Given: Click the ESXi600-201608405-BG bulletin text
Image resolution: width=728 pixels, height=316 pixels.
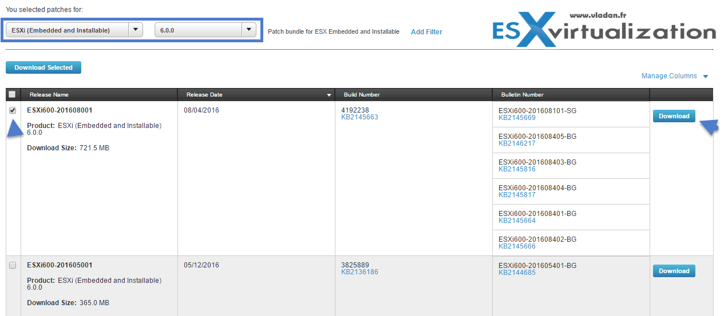Looking at the screenshot, I should pyautogui.click(x=537, y=137).
